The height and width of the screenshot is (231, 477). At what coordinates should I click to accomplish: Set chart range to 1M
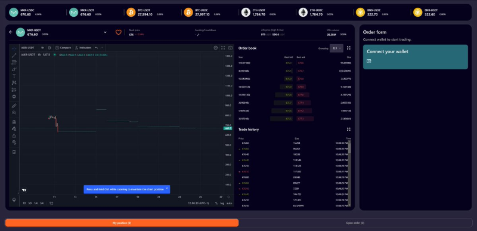(x=36, y=204)
